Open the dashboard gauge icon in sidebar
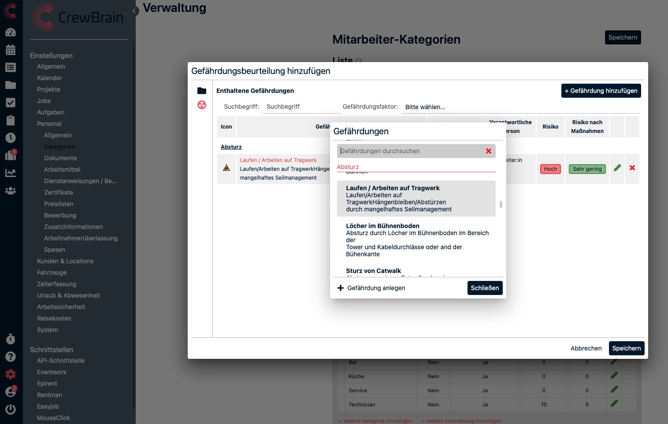The width and height of the screenshot is (668, 424). (x=11, y=32)
